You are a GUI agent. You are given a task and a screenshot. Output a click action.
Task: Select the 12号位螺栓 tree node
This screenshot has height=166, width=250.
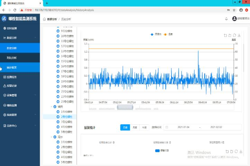pyautogui.click(x=67, y=46)
